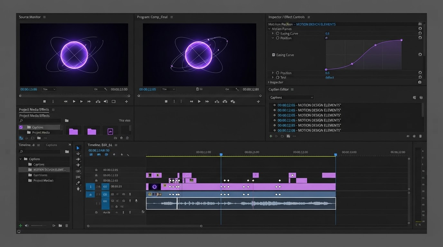Screen dimensions: 443x247
Task: Reset the Easing Curve graph parameter
Action: pos(420,55)
